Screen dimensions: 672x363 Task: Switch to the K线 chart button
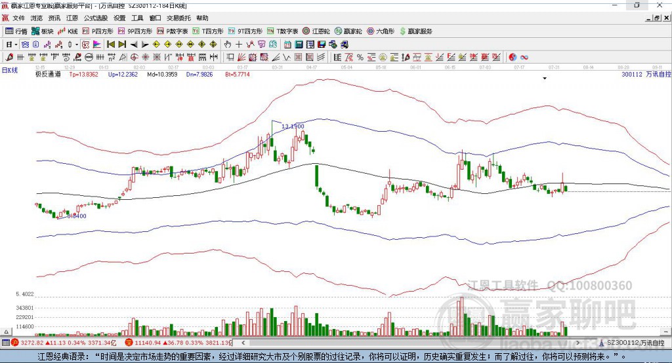point(68,31)
